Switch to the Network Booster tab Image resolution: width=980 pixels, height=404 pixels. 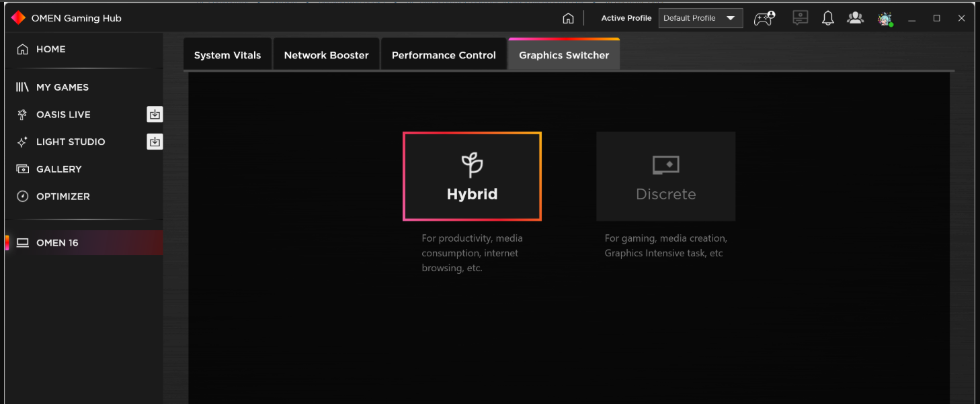click(x=327, y=54)
